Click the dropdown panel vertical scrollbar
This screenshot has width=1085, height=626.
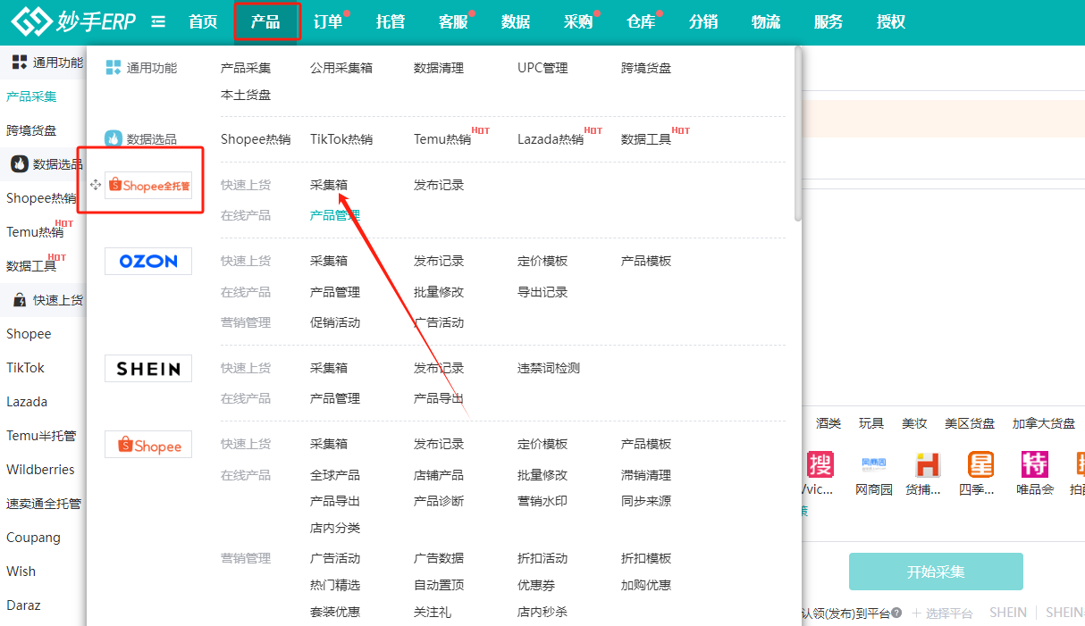click(797, 134)
